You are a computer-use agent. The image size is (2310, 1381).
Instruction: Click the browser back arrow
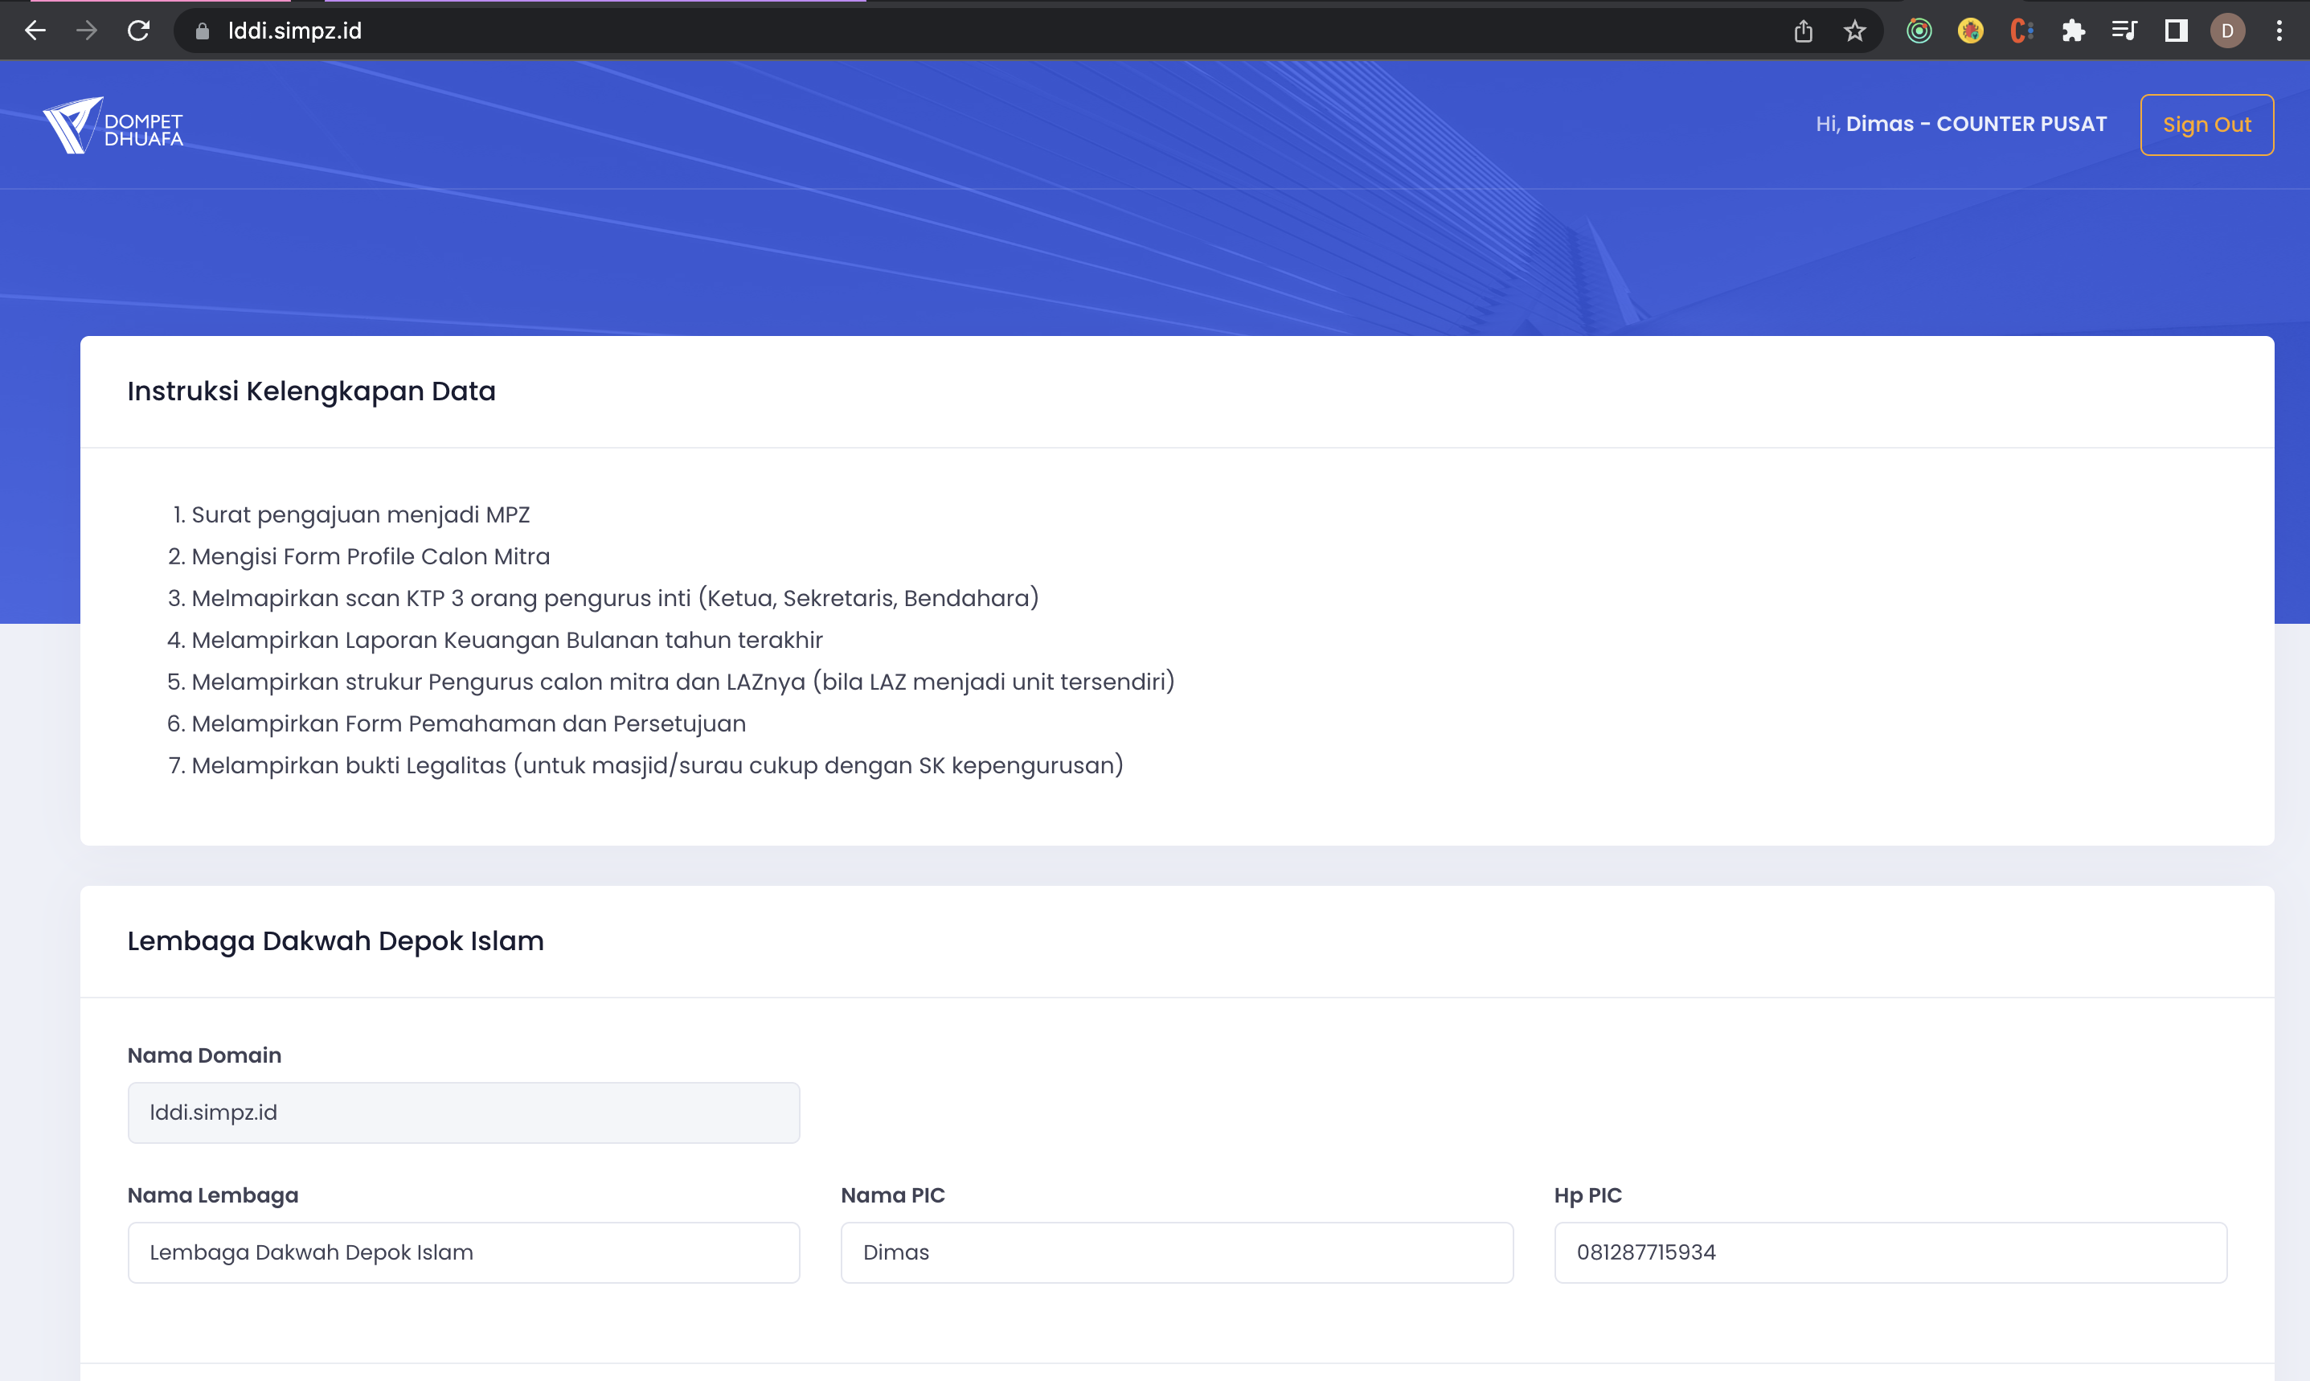35,31
